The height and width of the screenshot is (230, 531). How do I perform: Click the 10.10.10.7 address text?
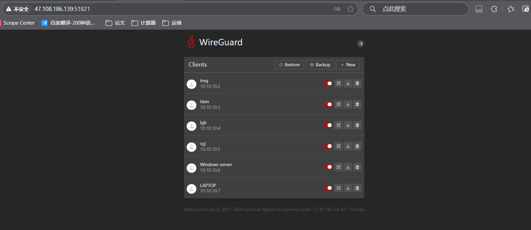point(210,191)
